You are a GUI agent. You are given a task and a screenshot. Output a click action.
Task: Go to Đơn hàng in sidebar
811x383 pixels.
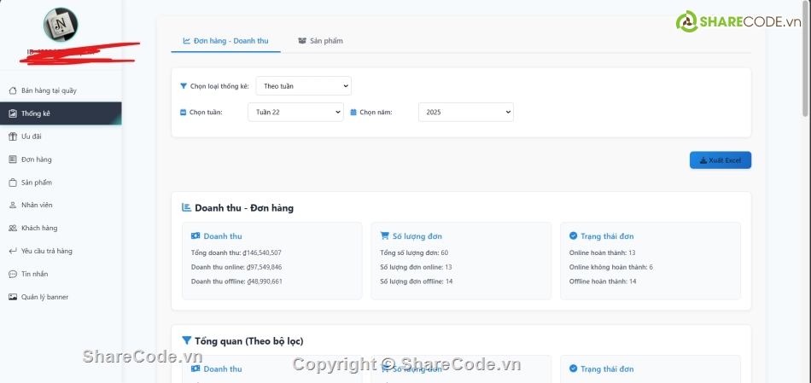(x=61, y=160)
